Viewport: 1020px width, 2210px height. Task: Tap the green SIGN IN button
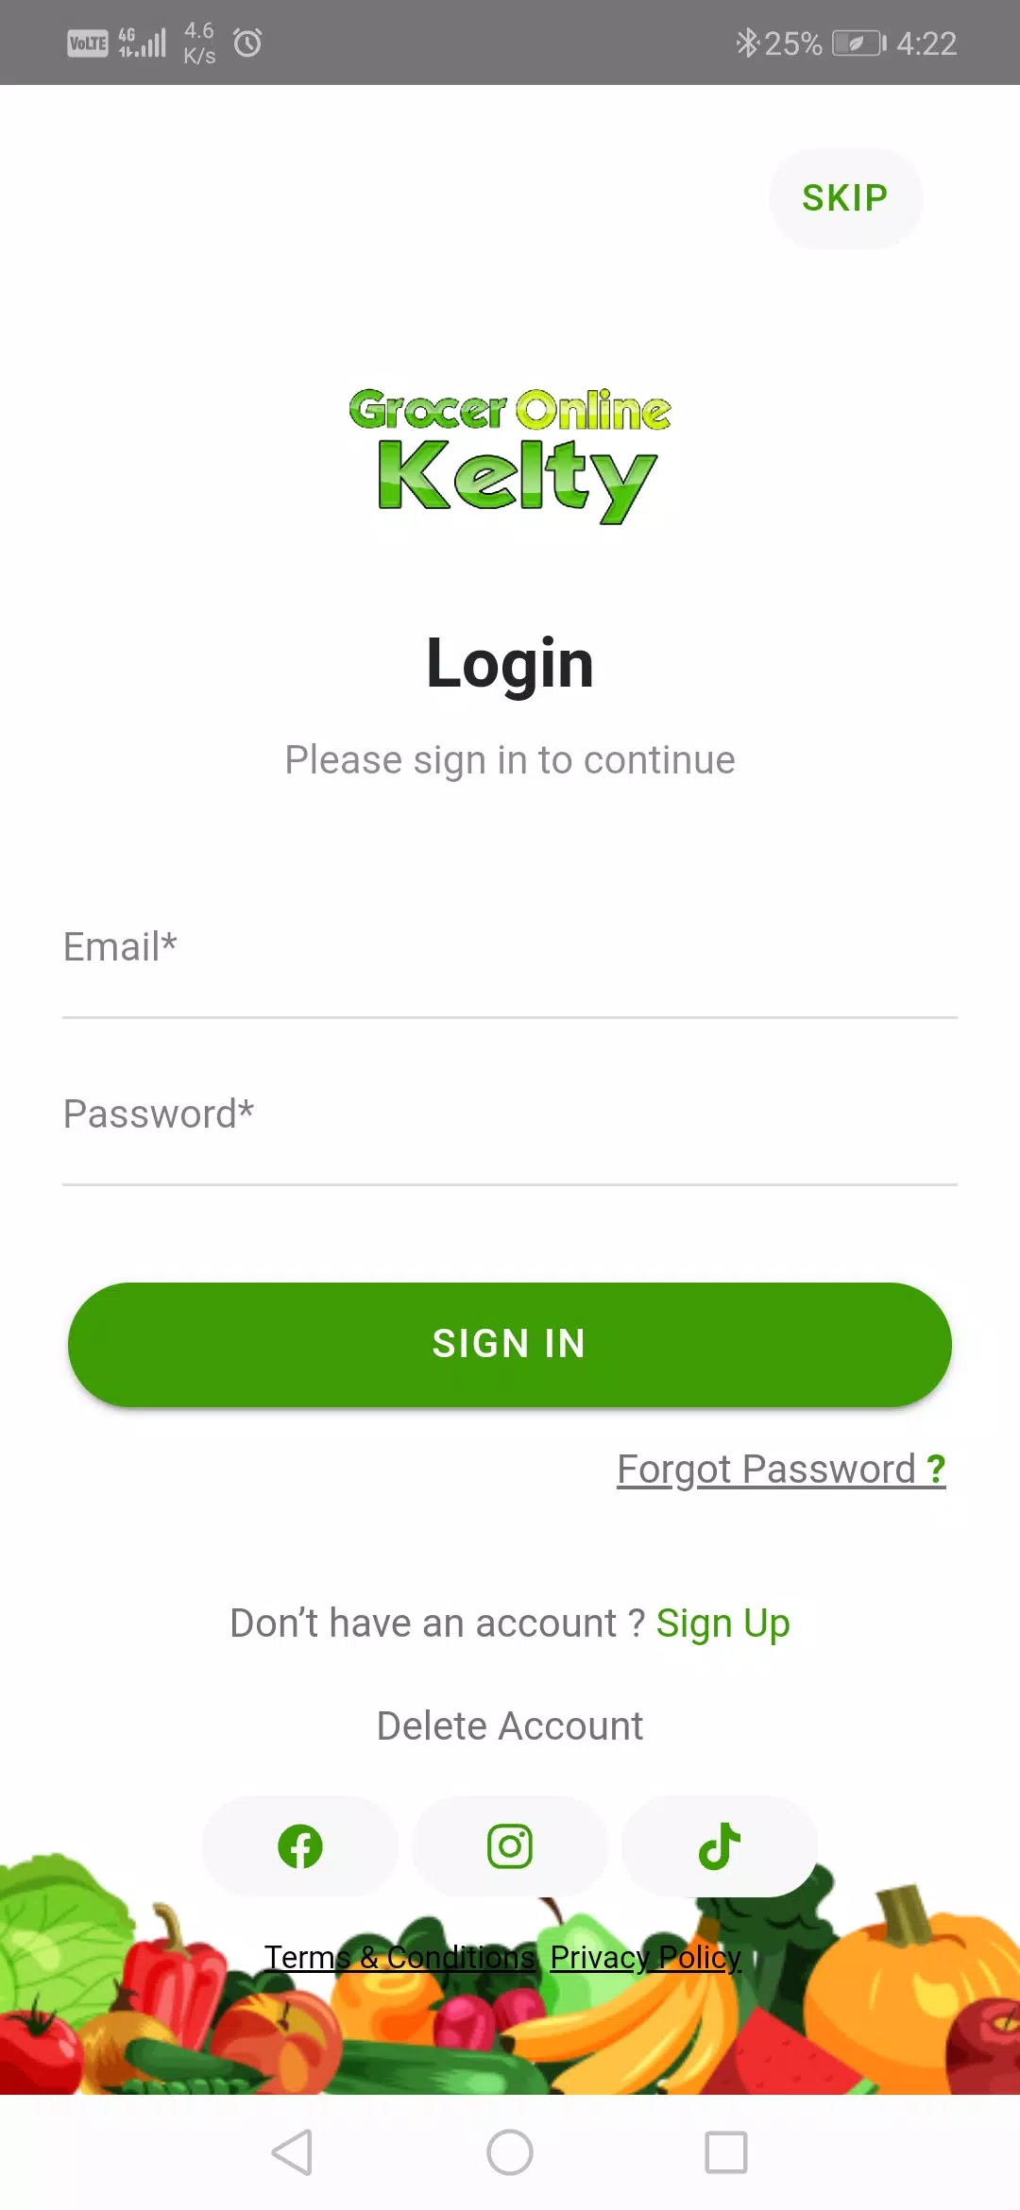pyautogui.click(x=510, y=1344)
